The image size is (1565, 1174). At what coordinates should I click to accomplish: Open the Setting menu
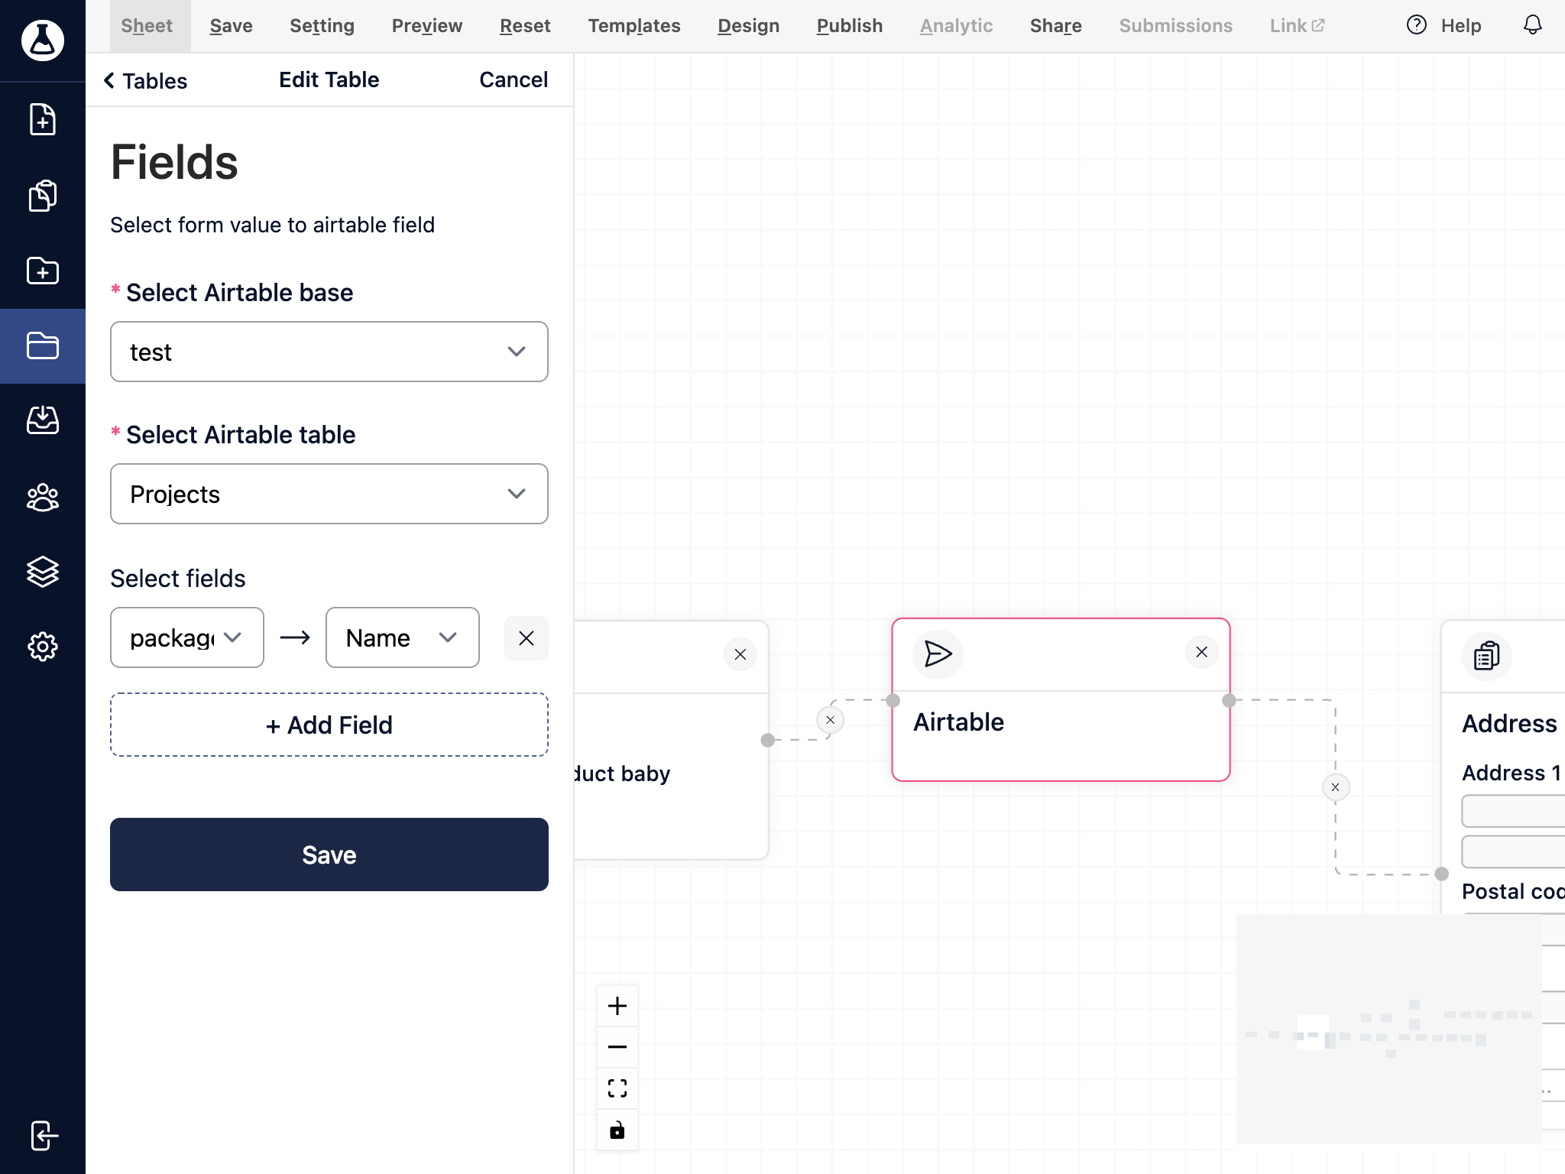point(322,26)
